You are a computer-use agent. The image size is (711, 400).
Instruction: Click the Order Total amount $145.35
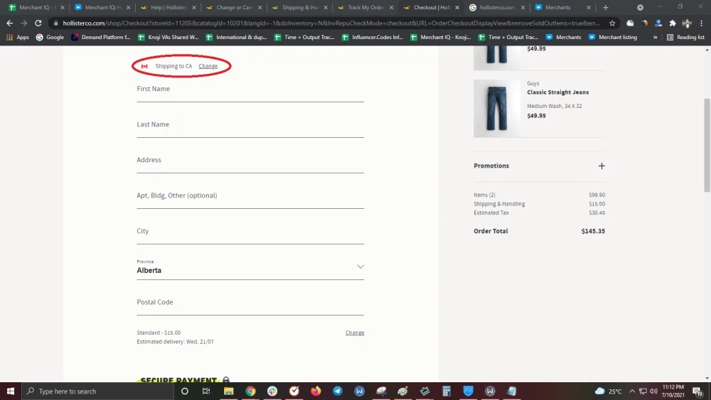(593, 231)
